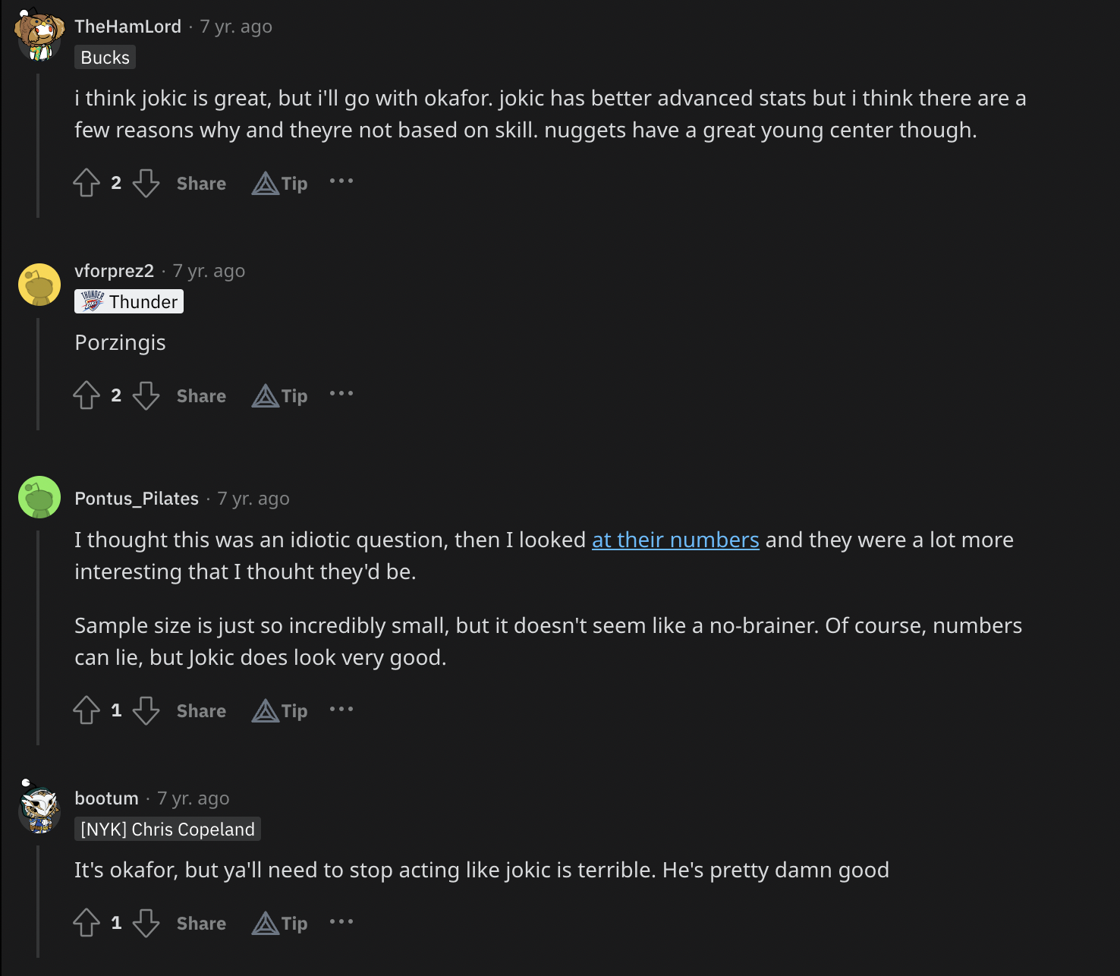Screen dimensions: 1120x976
Task: Open more options on bootum's comment
Action: [x=341, y=921]
